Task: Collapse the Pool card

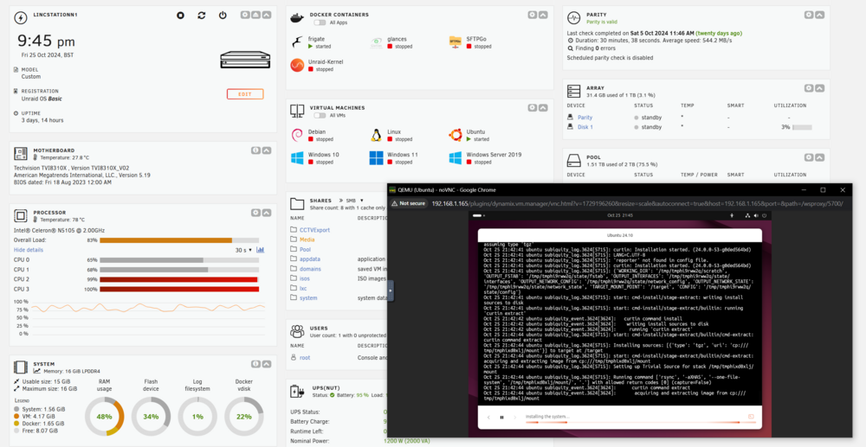Action: click(819, 157)
